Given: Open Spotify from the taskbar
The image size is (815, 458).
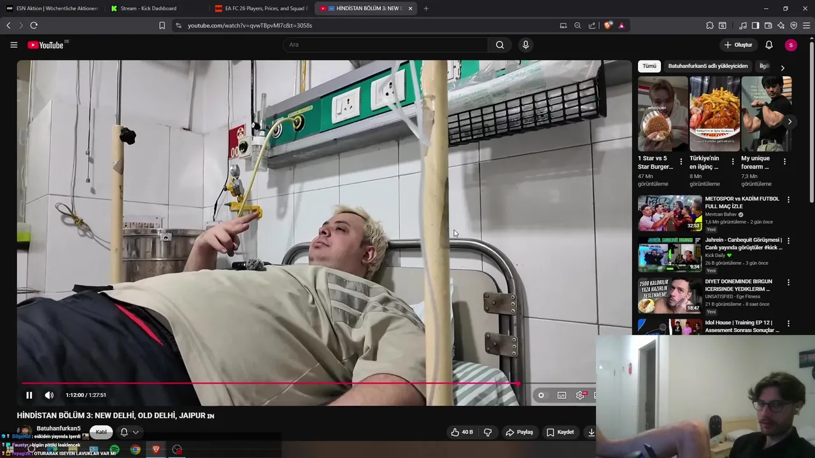Looking at the screenshot, I should pyautogui.click(x=115, y=450).
